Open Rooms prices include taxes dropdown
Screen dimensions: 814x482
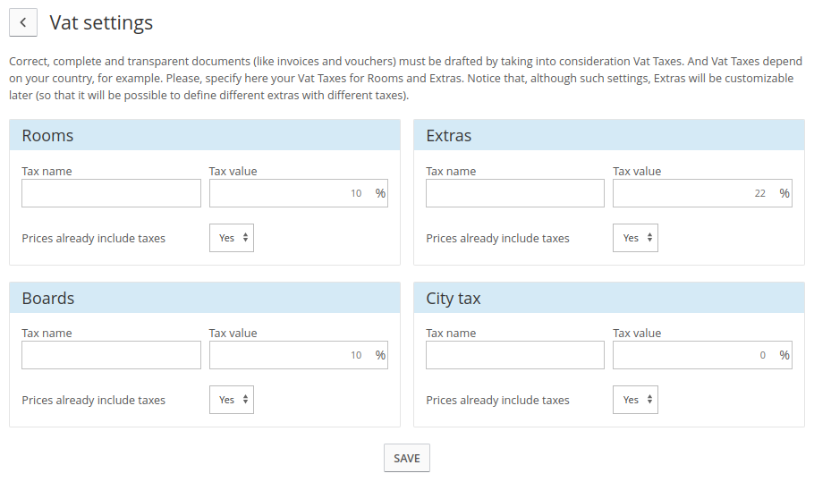coord(232,238)
